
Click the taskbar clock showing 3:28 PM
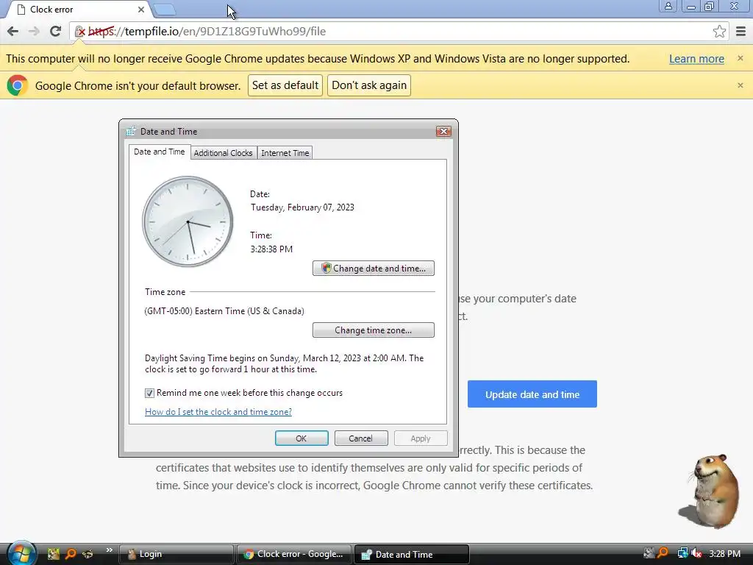(724, 553)
